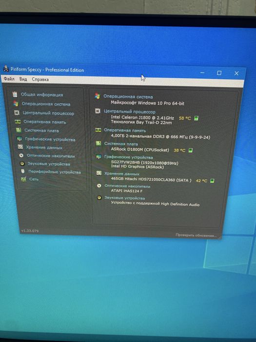Click the 465GB Hitachi HDS721050CLA360 drive text
Image resolution: width=256 pixels, height=342 pixels.
coord(151,179)
